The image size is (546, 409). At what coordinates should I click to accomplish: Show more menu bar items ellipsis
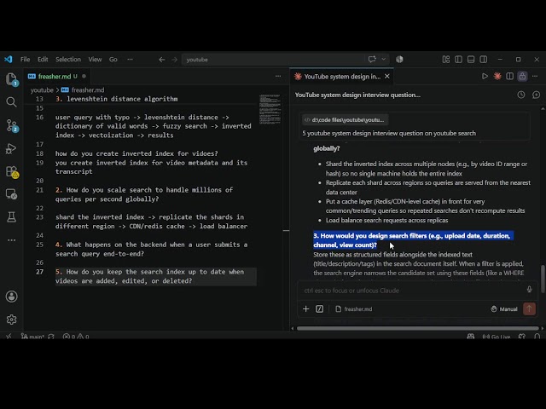click(x=130, y=60)
